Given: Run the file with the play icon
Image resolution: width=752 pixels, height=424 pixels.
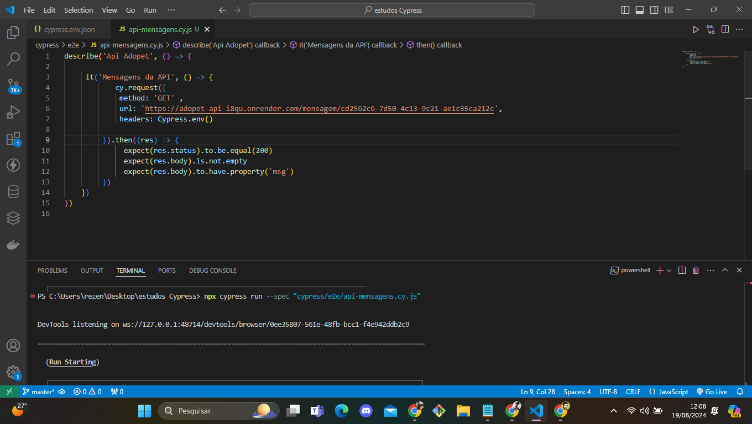Looking at the screenshot, I should pos(696,29).
